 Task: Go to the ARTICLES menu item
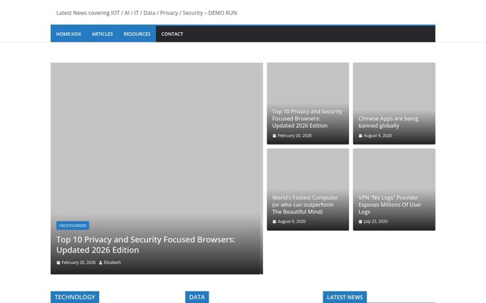[103, 34]
